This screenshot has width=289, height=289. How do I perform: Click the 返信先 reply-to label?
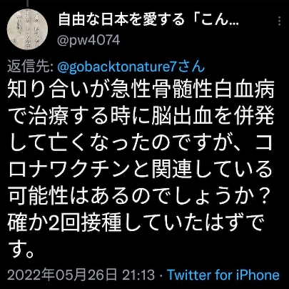click(x=30, y=67)
